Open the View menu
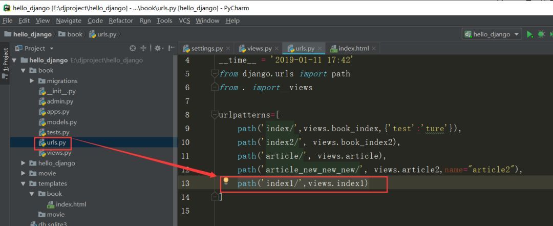553x226 pixels. [x=42, y=20]
